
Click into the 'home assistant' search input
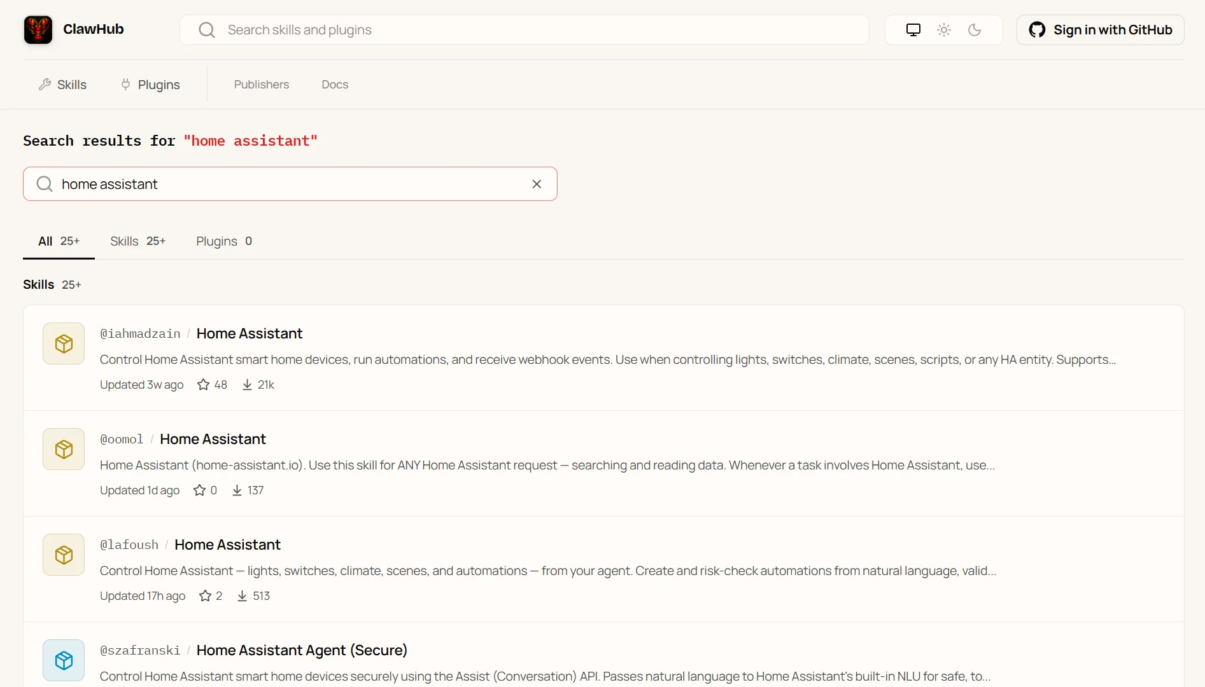click(290, 184)
